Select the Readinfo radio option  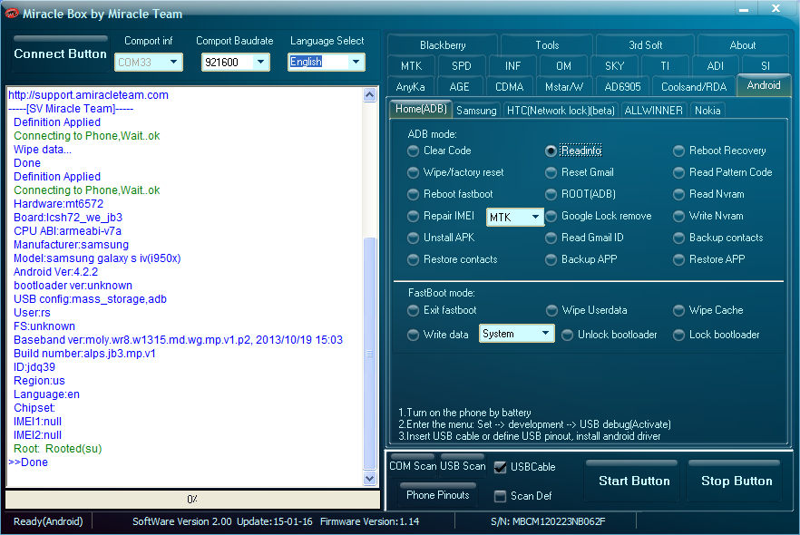(x=573, y=151)
